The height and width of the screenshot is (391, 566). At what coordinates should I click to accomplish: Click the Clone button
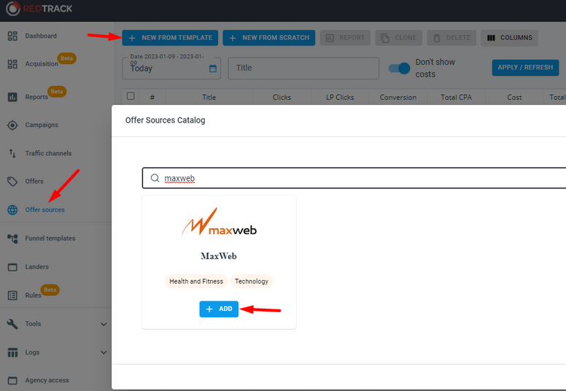(398, 37)
